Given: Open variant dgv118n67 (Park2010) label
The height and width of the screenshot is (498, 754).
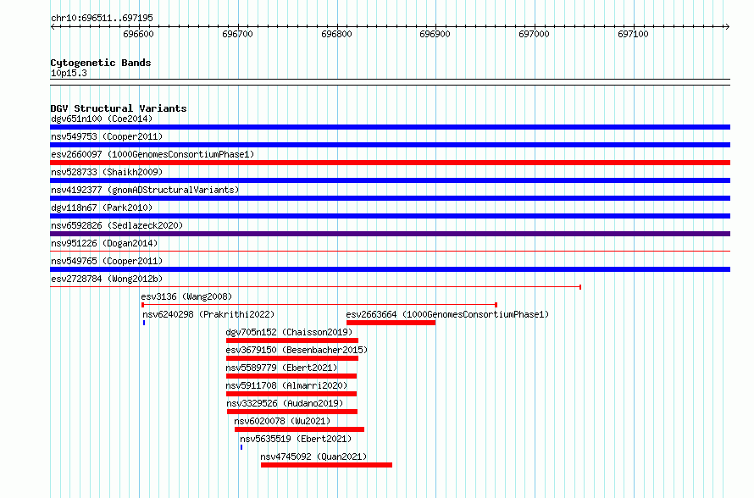Looking at the screenshot, I should (102, 207).
